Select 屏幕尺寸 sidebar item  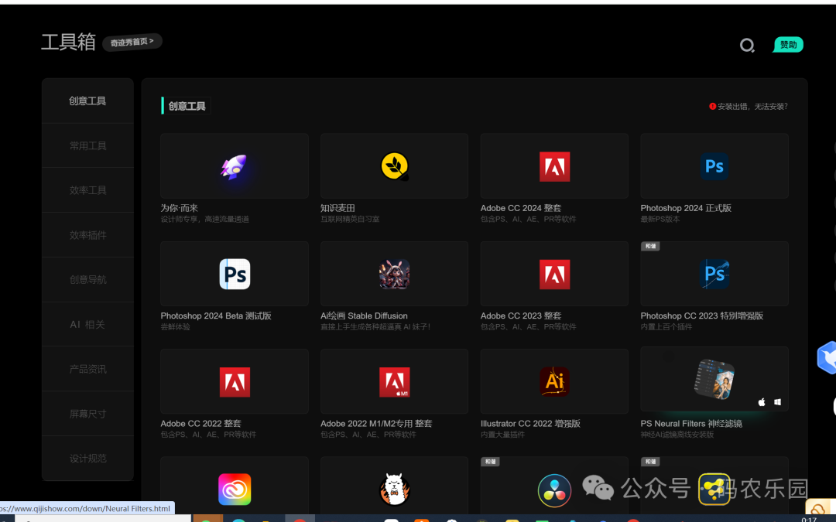click(87, 414)
